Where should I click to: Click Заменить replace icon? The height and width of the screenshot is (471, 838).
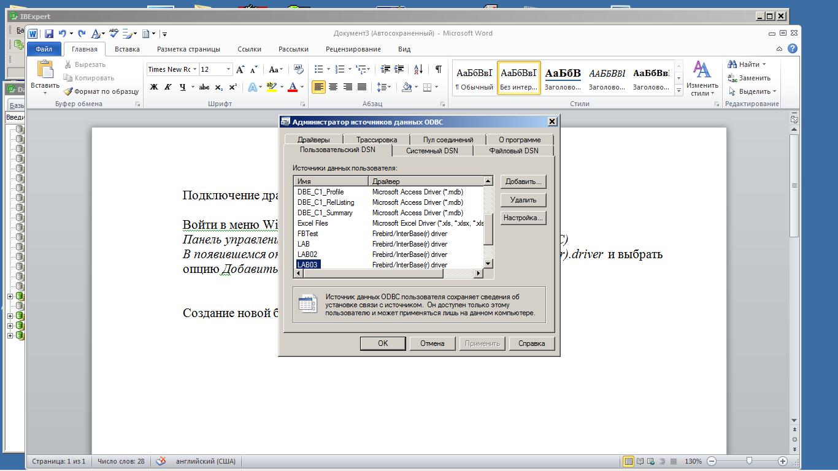tap(748, 78)
